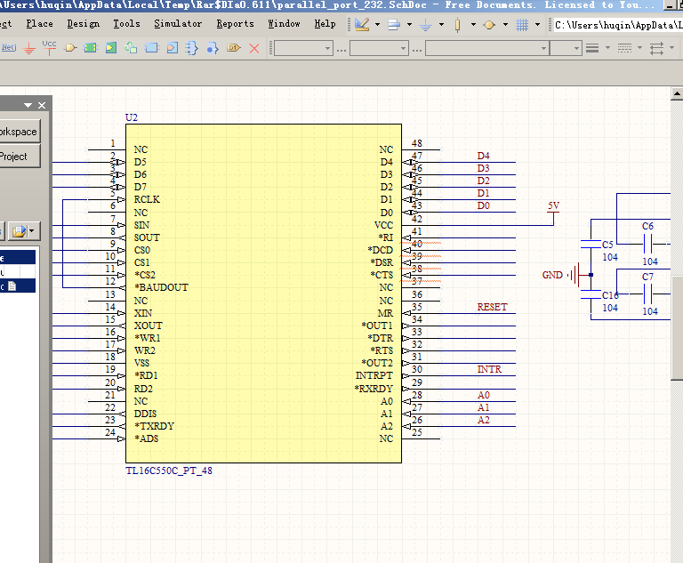This screenshot has height=563, width=683.
Task: Select the red No ERC cross tool
Action: (x=254, y=48)
